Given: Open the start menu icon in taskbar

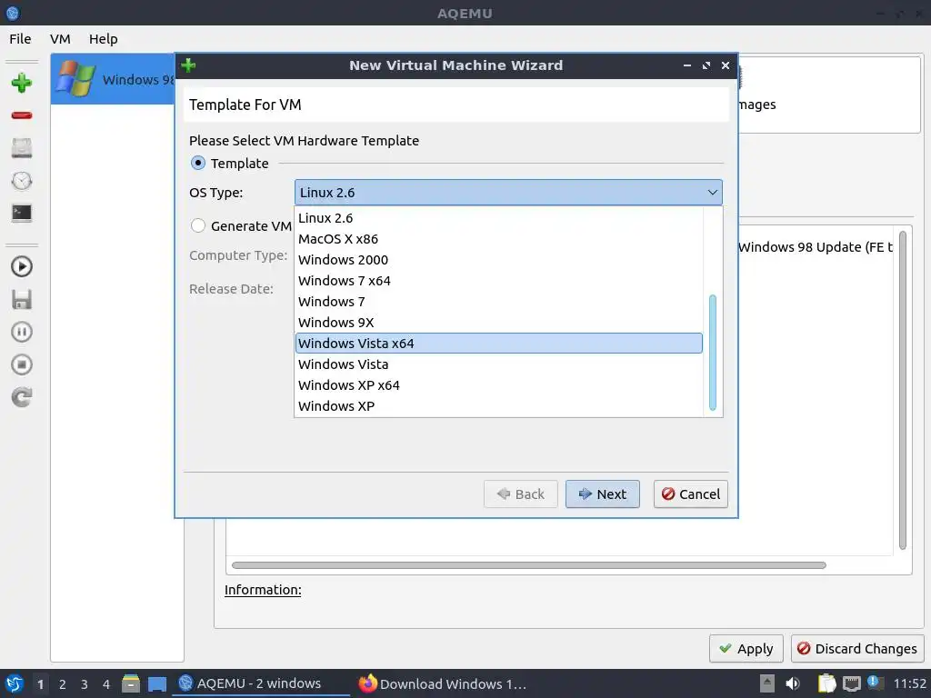Looking at the screenshot, I should 15,683.
